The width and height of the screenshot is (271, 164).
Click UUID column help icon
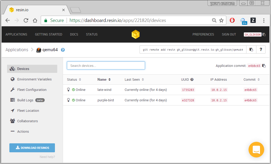pyautogui.click(x=192, y=80)
